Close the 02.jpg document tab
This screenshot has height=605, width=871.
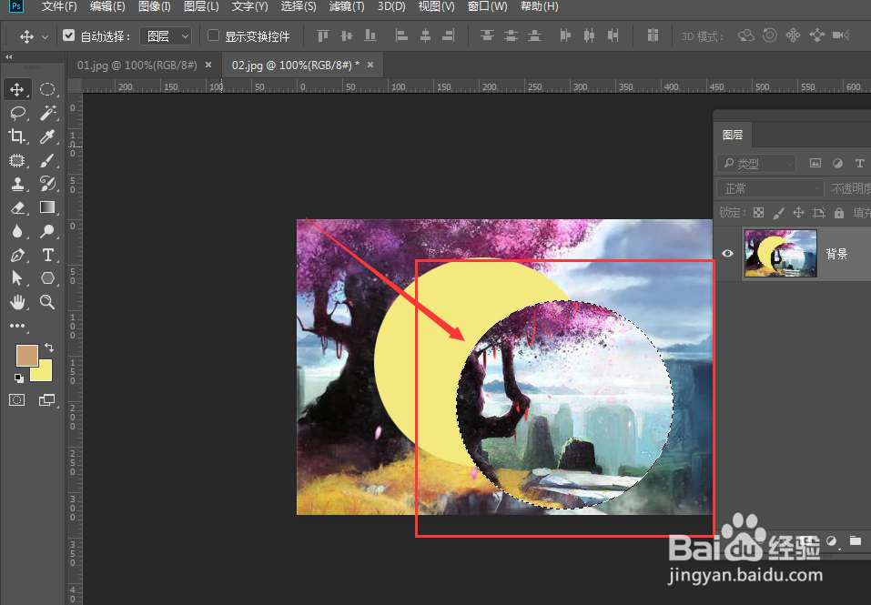tap(370, 65)
